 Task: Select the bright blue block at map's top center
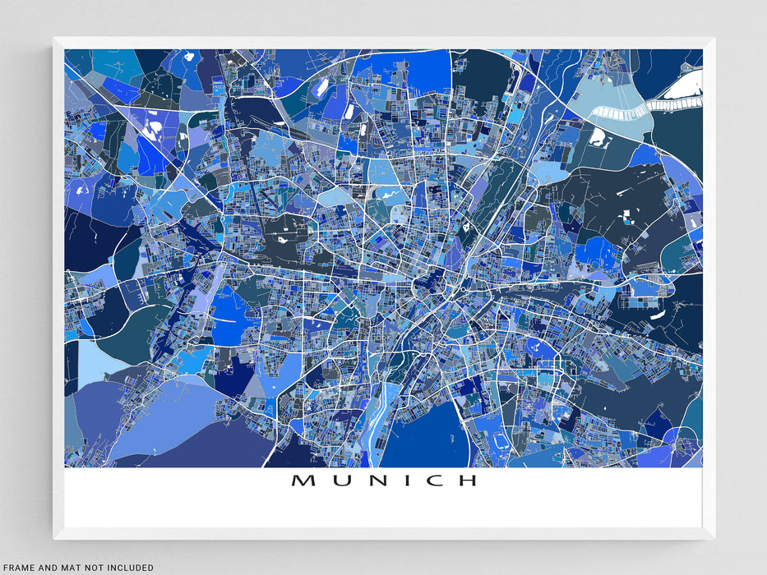pos(429,71)
